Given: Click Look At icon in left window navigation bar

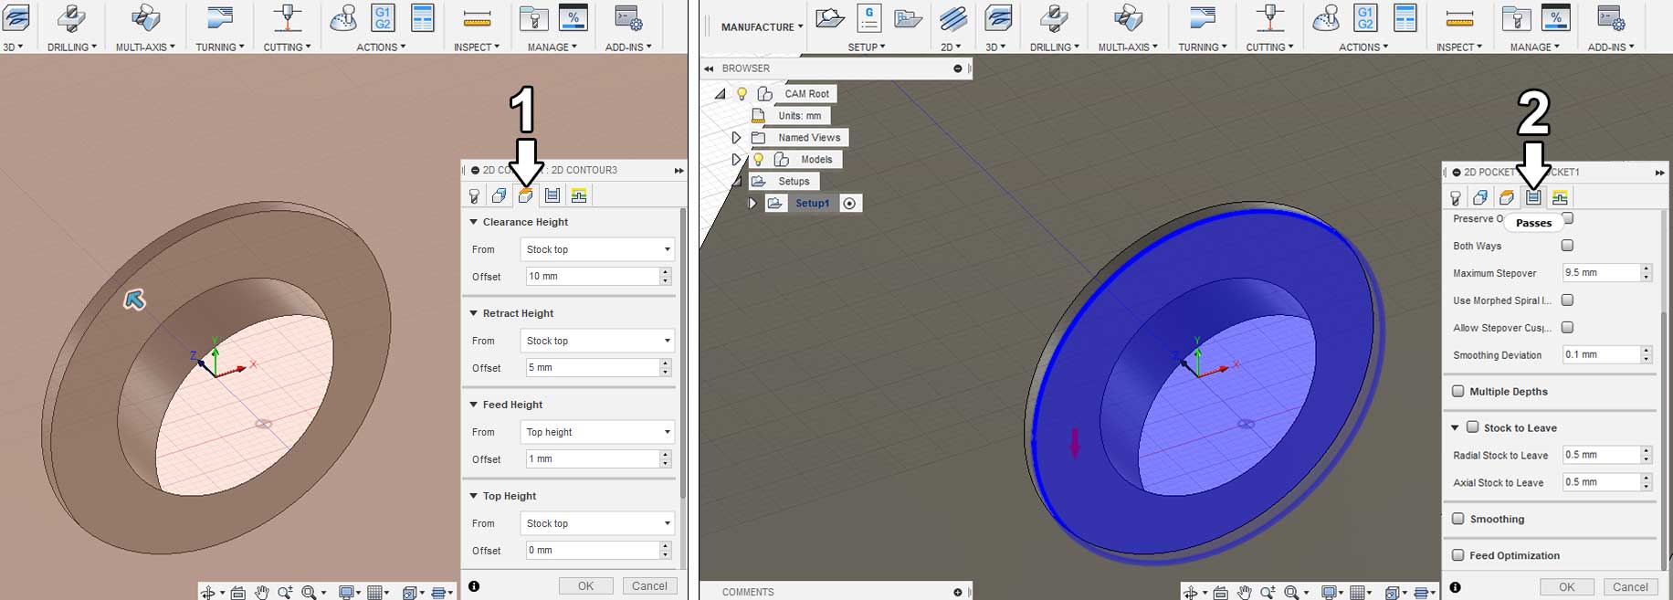Looking at the screenshot, I should coord(237,593).
